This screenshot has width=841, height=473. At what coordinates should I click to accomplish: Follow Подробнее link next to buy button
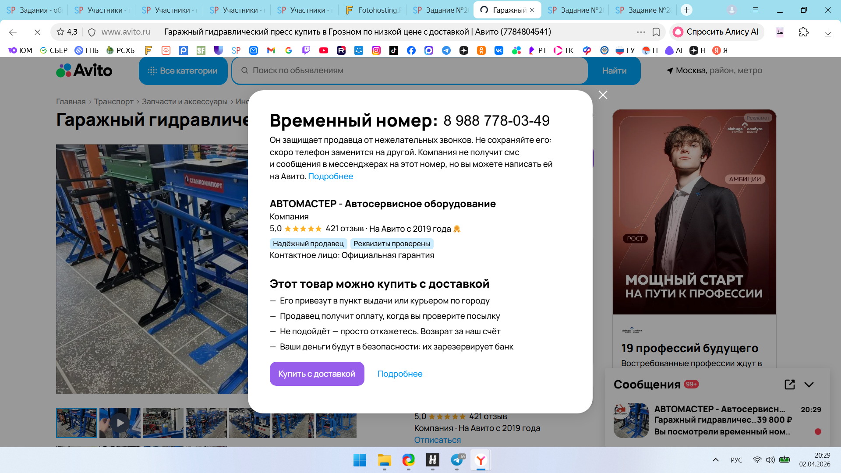400,374
